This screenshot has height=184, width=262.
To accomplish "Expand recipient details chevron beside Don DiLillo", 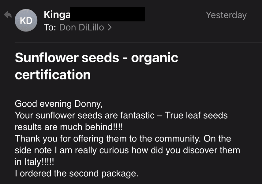I will [110, 28].
